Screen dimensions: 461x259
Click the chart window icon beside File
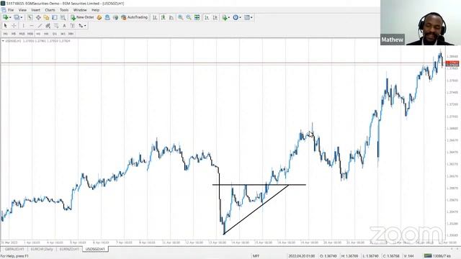coord(4,10)
